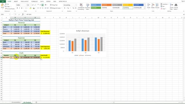Apply the green Accent6 cell style

(x=96, y=8)
